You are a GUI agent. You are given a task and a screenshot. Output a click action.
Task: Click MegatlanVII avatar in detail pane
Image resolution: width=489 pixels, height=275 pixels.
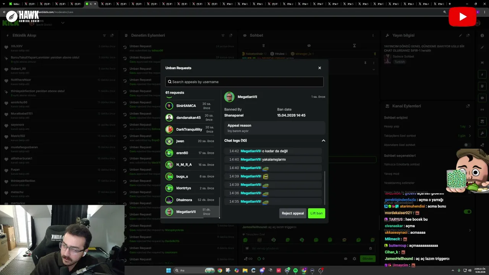[229, 97]
